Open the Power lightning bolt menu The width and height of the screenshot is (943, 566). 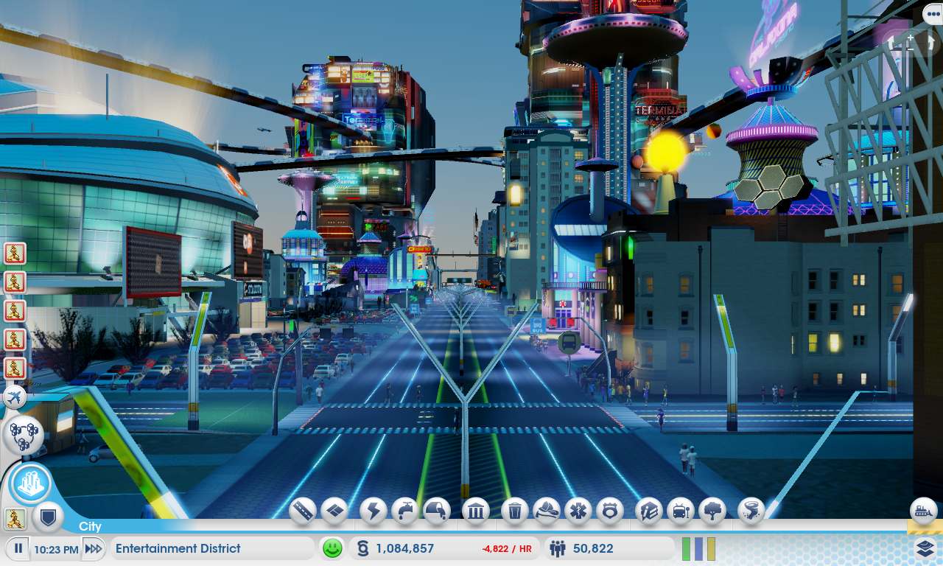click(374, 511)
